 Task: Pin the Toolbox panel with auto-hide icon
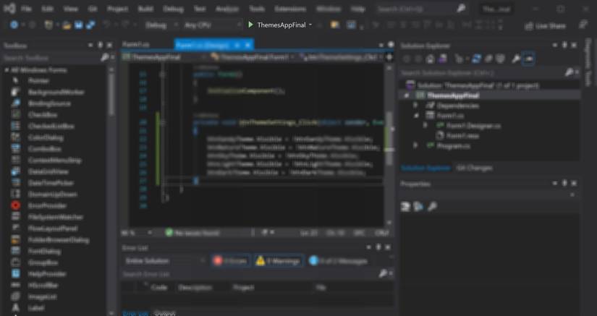pyautogui.click(x=100, y=46)
